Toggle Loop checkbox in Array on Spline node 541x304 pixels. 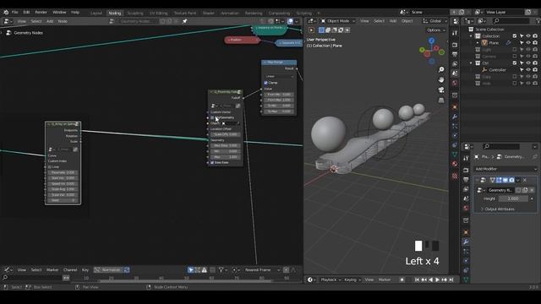[x=49, y=167]
